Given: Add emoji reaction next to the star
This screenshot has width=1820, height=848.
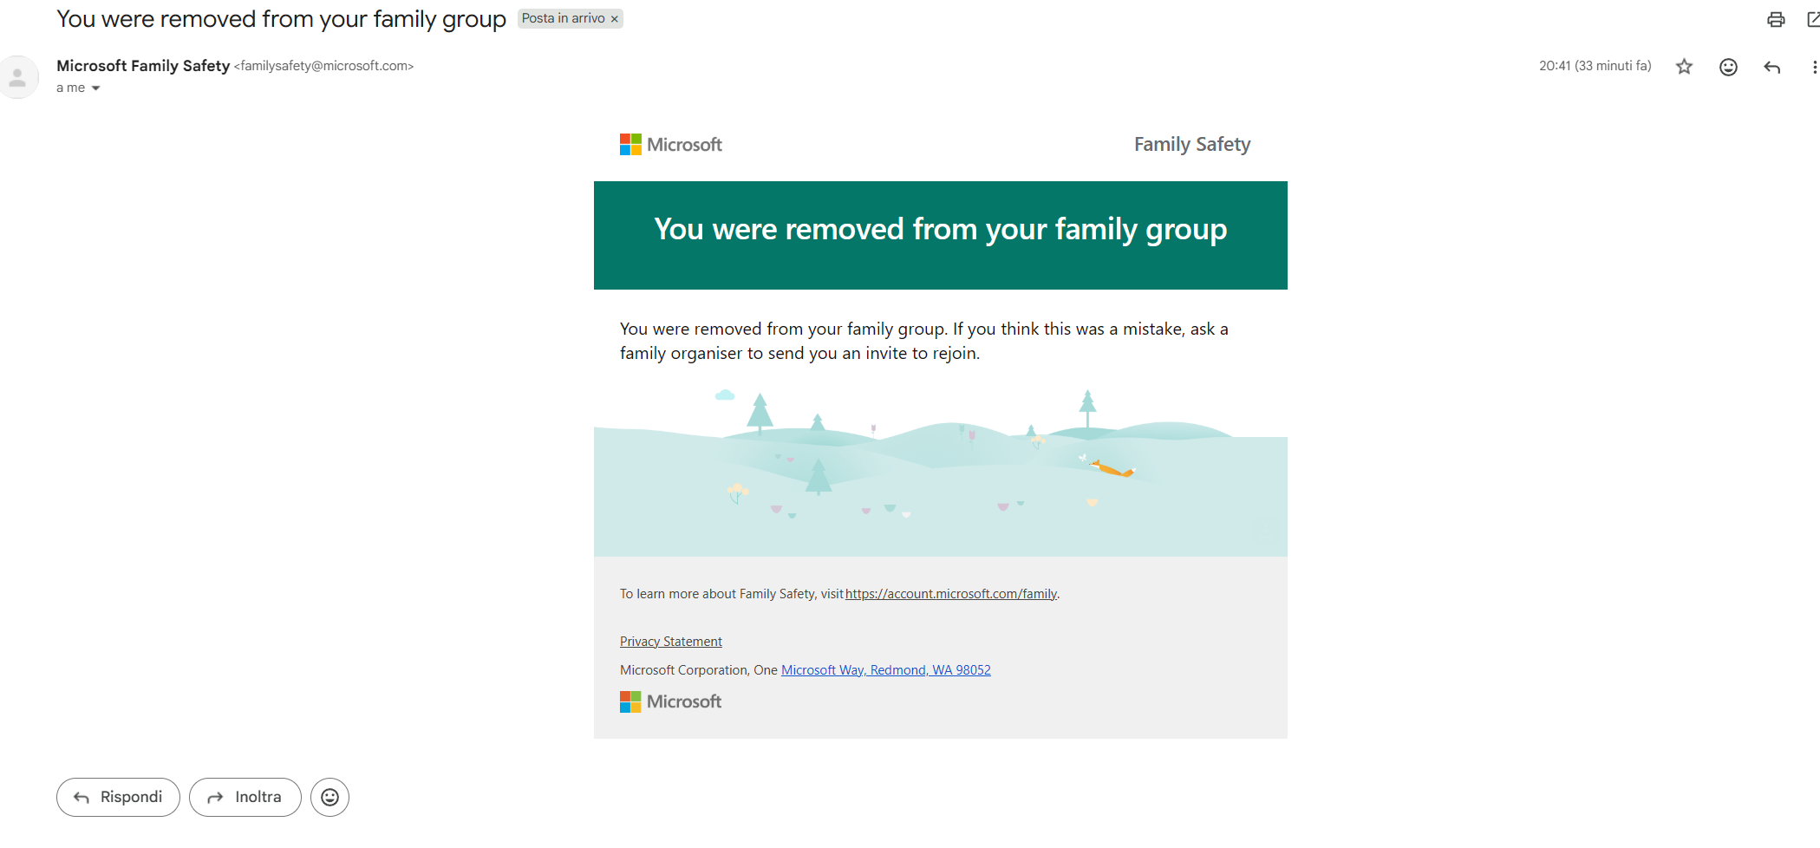Looking at the screenshot, I should pyautogui.click(x=1728, y=67).
